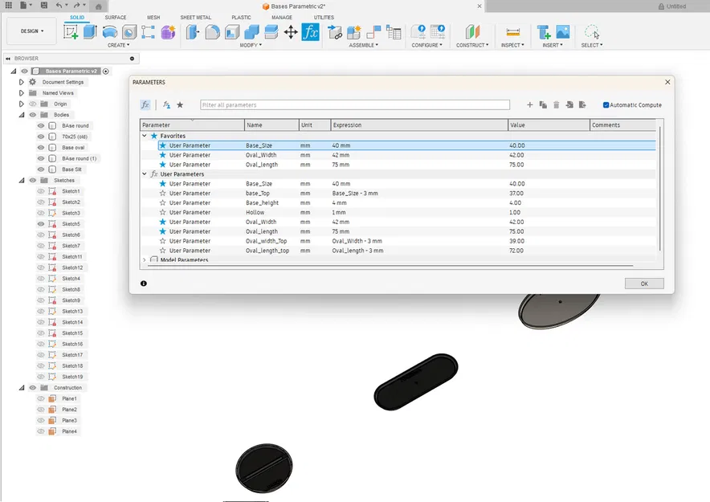Open the MODIFY dropdown menu

(251, 45)
